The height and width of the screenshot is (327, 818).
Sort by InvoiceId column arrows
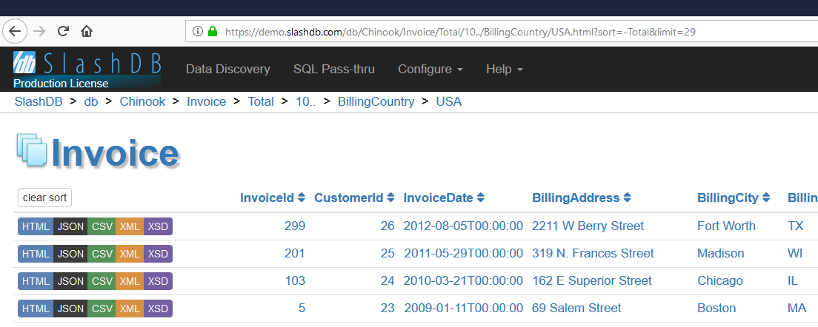(302, 198)
